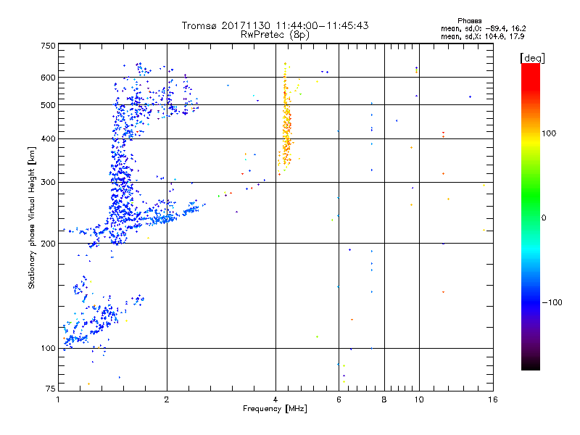
Task: Click the y-axis tick label "300"
Action: 48,182
